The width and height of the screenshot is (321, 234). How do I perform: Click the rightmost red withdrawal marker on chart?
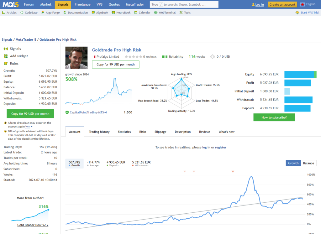point(233,171)
